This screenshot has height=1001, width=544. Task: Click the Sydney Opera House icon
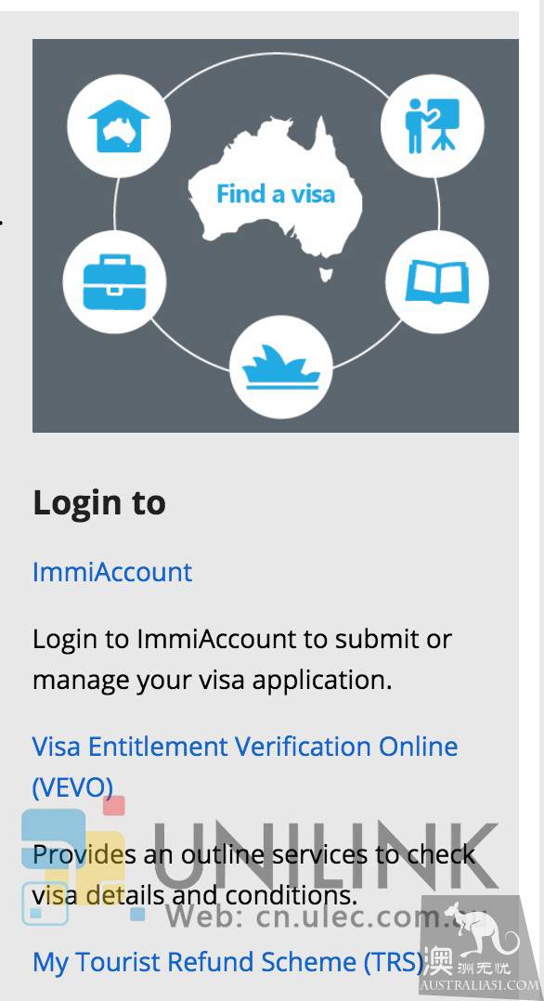pyautogui.click(x=281, y=367)
